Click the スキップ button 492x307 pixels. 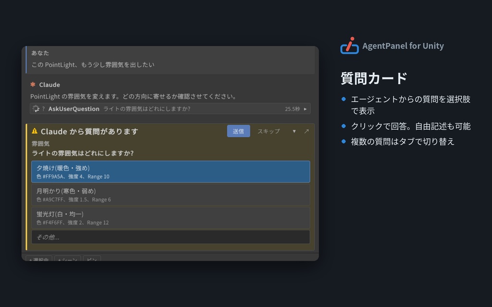pos(269,131)
